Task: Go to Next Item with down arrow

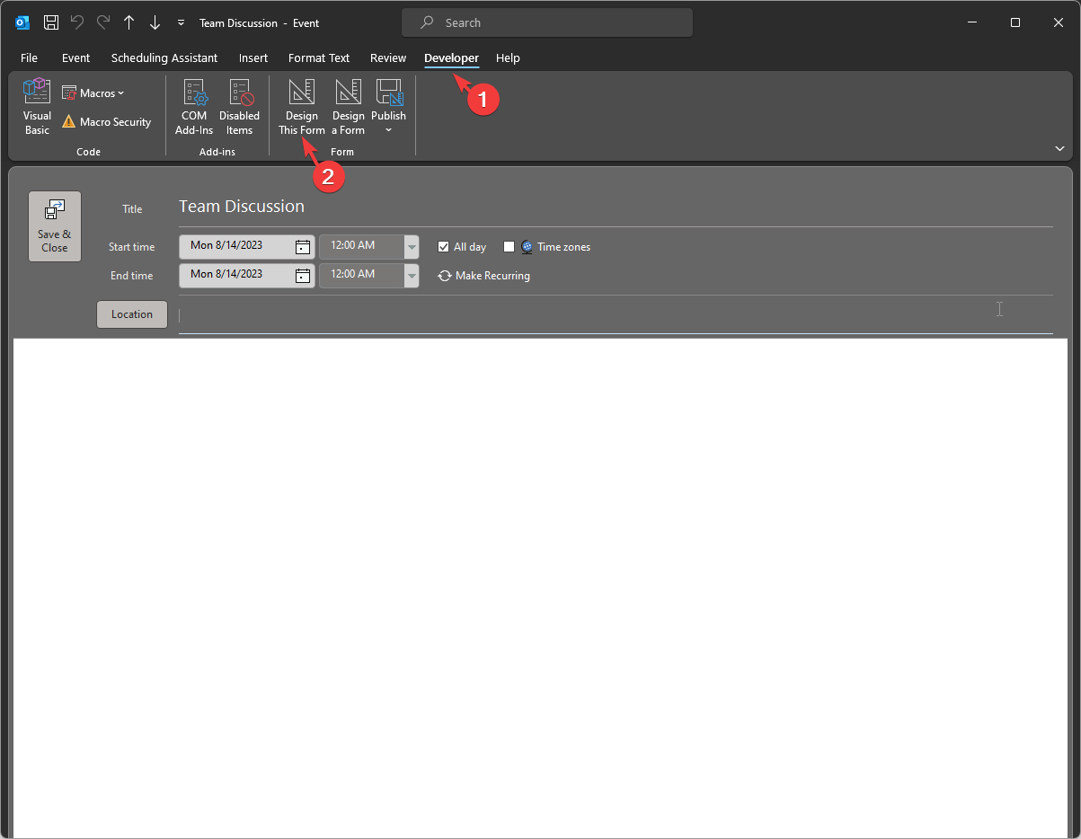Action: tap(155, 22)
